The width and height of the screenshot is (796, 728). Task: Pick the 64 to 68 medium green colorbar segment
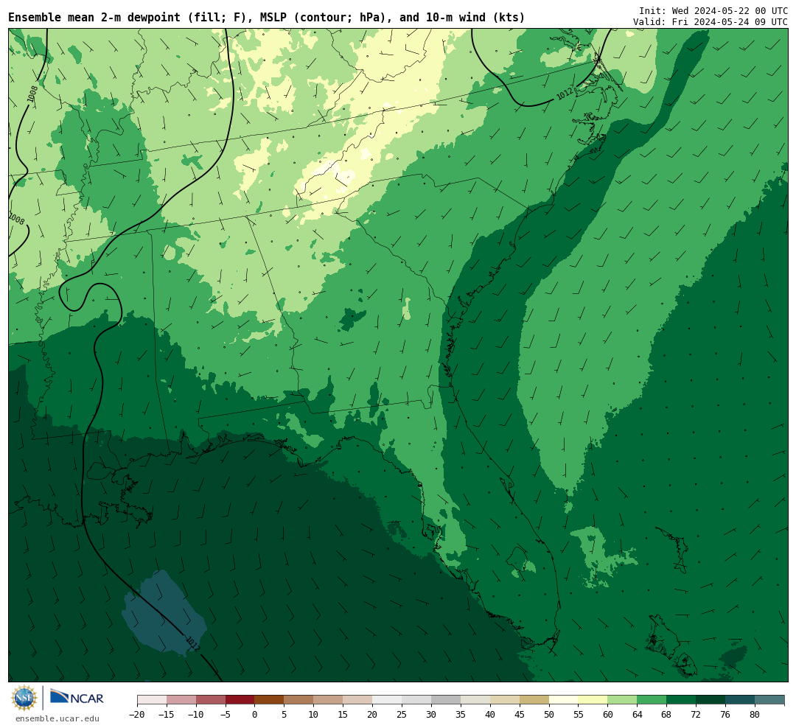652,700
